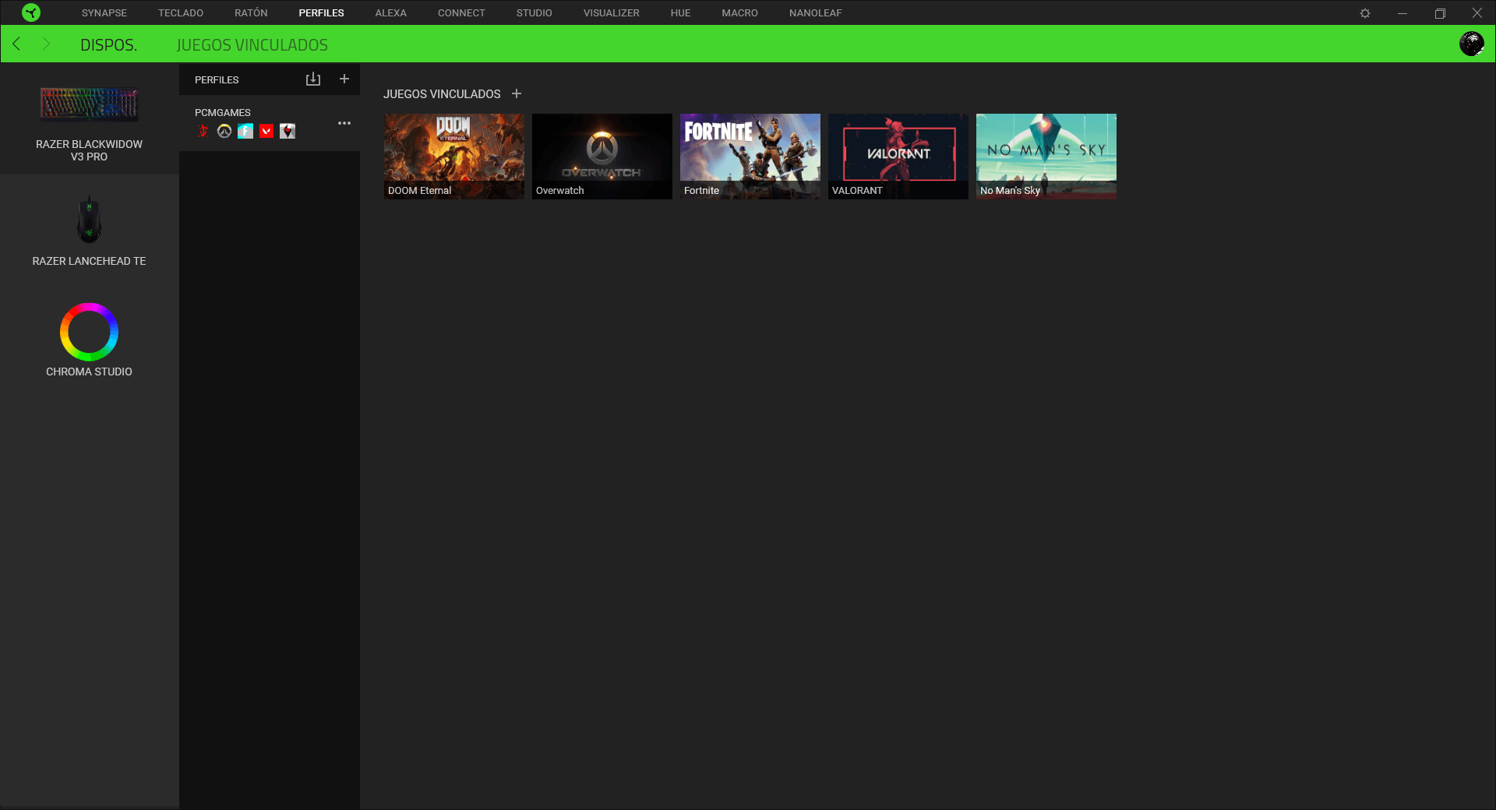The width and height of the screenshot is (1496, 810).
Task: Select the PCMGAMES profile name
Action: point(223,113)
